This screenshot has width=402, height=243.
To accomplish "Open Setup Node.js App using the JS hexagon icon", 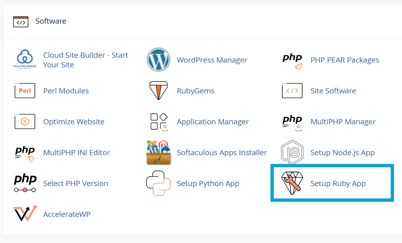I will (x=292, y=152).
